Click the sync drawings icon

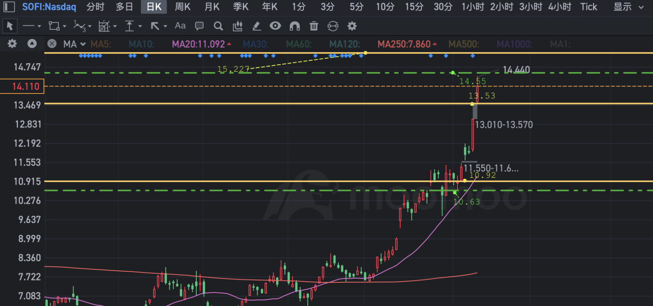point(333,26)
